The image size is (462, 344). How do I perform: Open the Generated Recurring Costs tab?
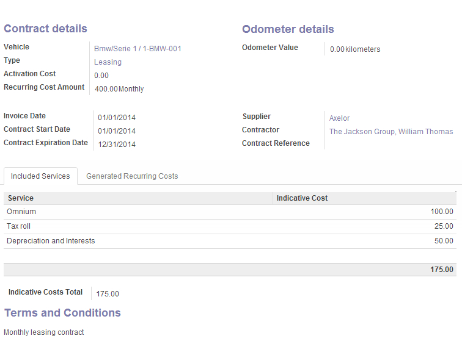(x=132, y=176)
